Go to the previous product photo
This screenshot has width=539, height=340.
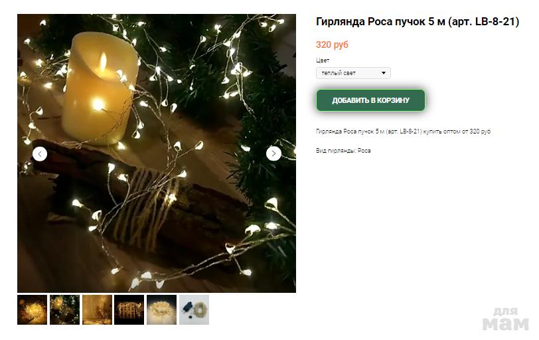tap(40, 154)
